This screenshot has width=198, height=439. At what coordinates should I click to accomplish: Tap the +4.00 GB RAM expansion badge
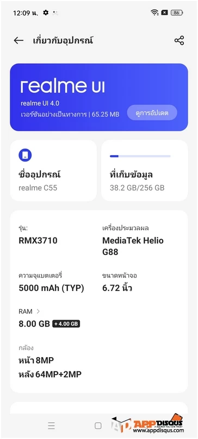tap(66, 324)
